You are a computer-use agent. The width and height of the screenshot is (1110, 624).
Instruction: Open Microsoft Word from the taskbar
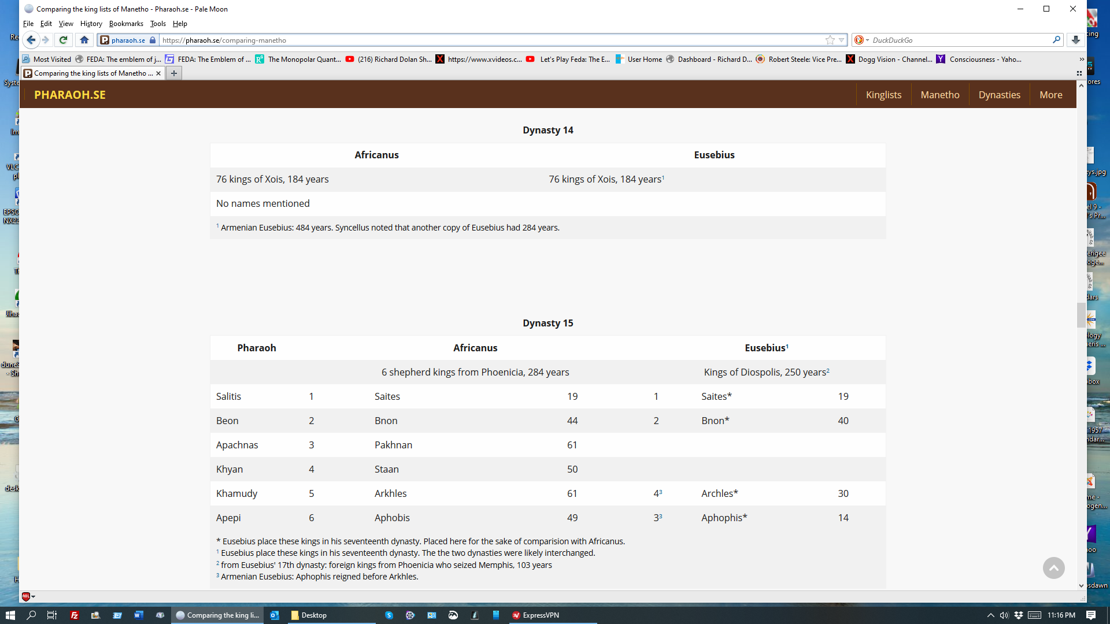click(x=138, y=615)
